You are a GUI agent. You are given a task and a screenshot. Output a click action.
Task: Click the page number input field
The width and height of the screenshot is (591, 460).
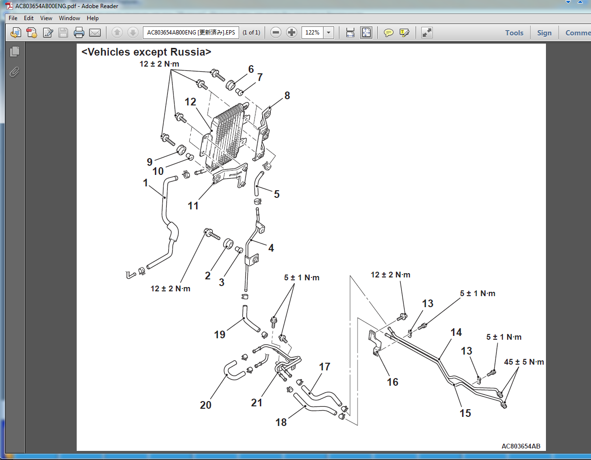191,33
